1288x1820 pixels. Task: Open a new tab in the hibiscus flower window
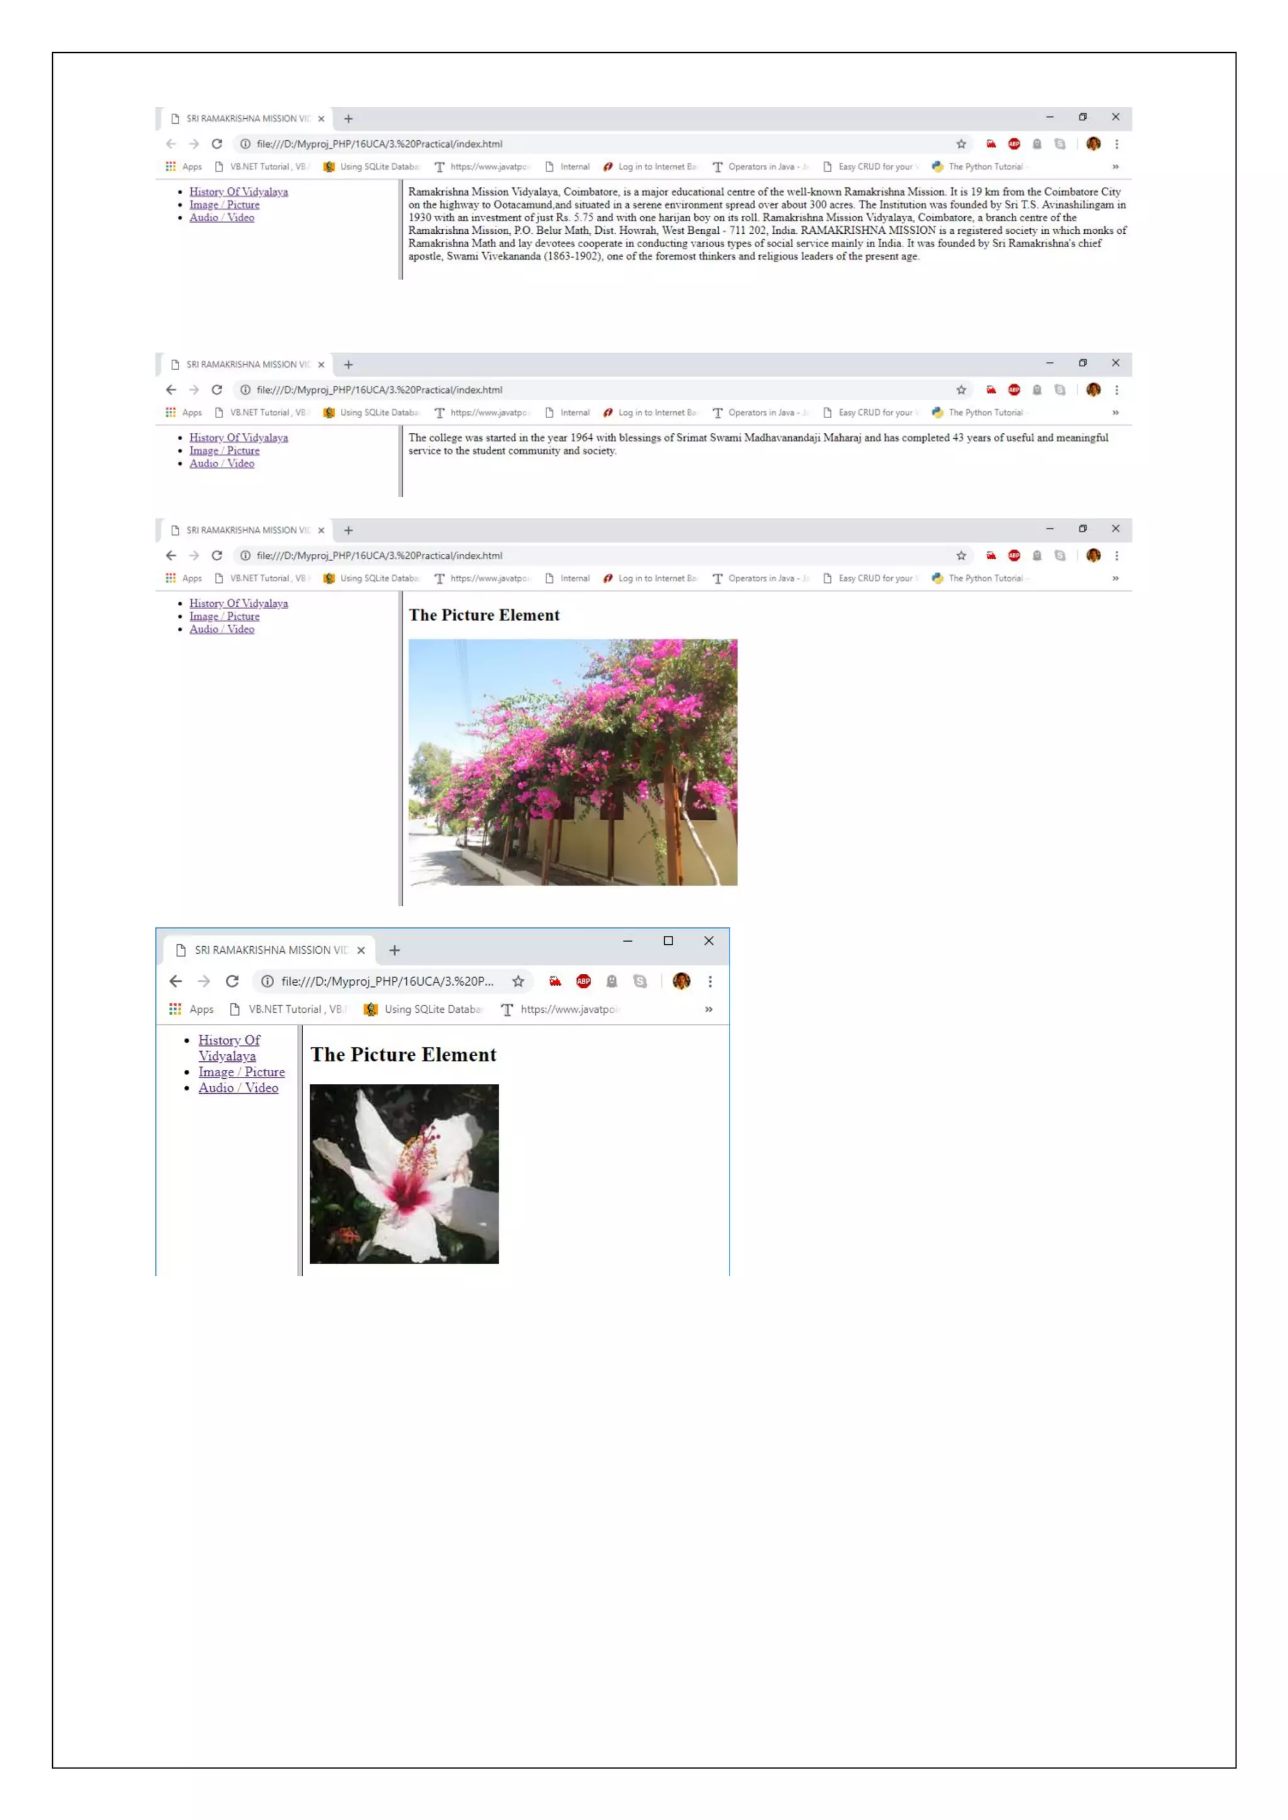pos(394,951)
